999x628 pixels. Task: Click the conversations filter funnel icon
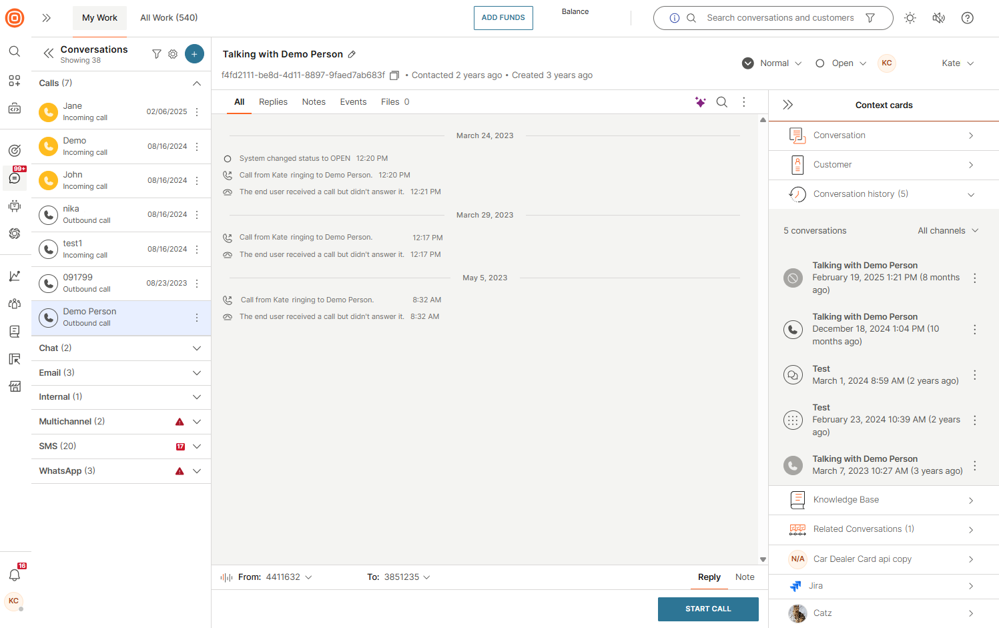(157, 54)
